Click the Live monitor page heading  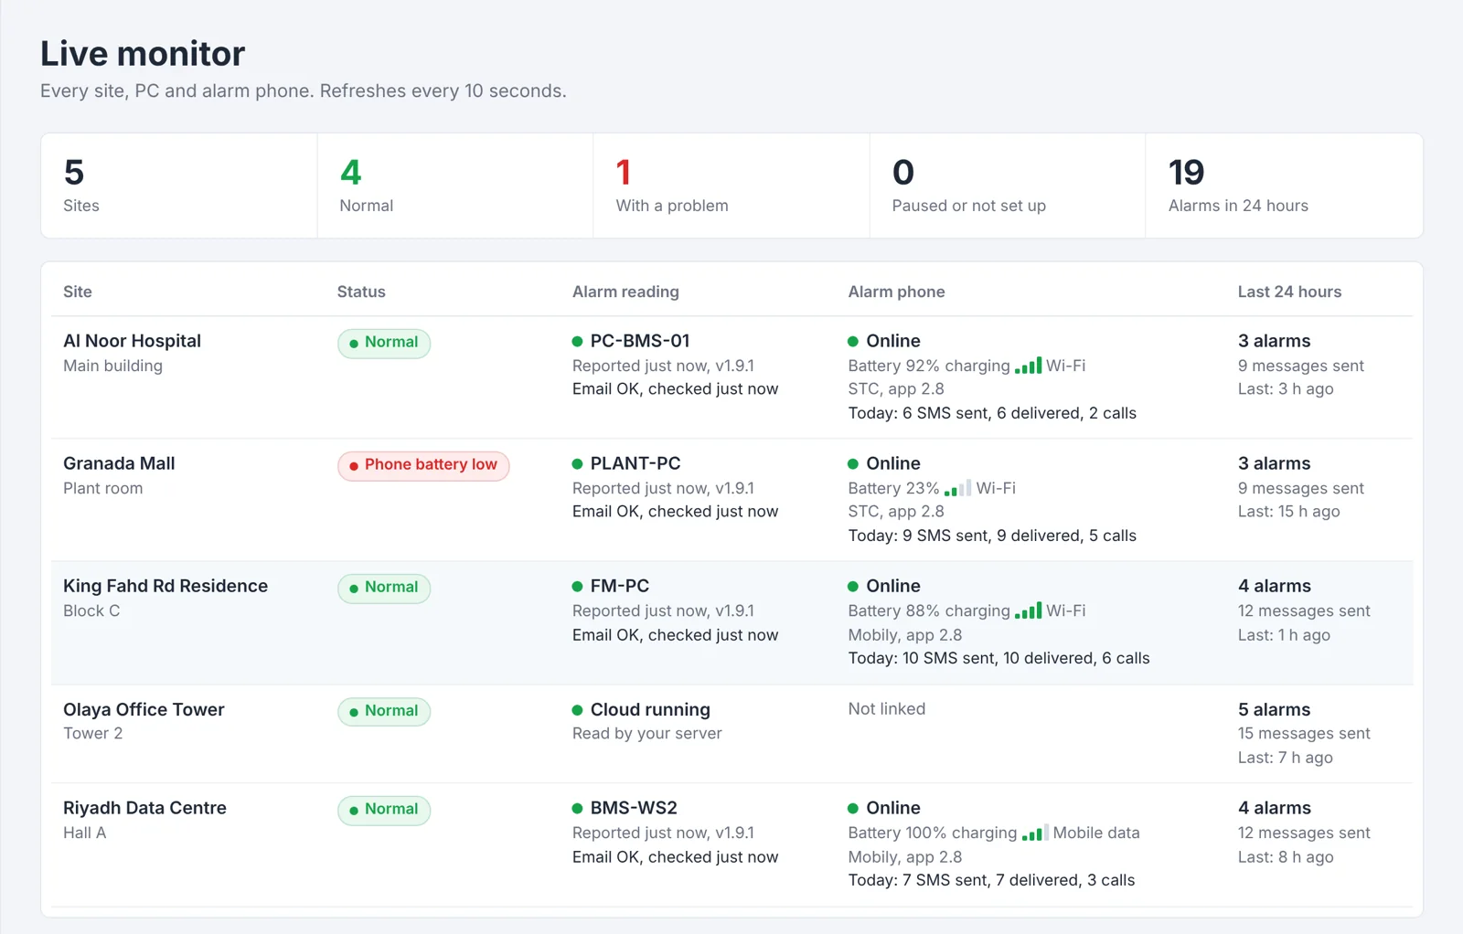[143, 54]
